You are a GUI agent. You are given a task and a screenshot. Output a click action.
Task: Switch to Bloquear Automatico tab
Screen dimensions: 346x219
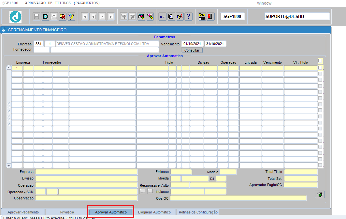[x=154, y=212]
